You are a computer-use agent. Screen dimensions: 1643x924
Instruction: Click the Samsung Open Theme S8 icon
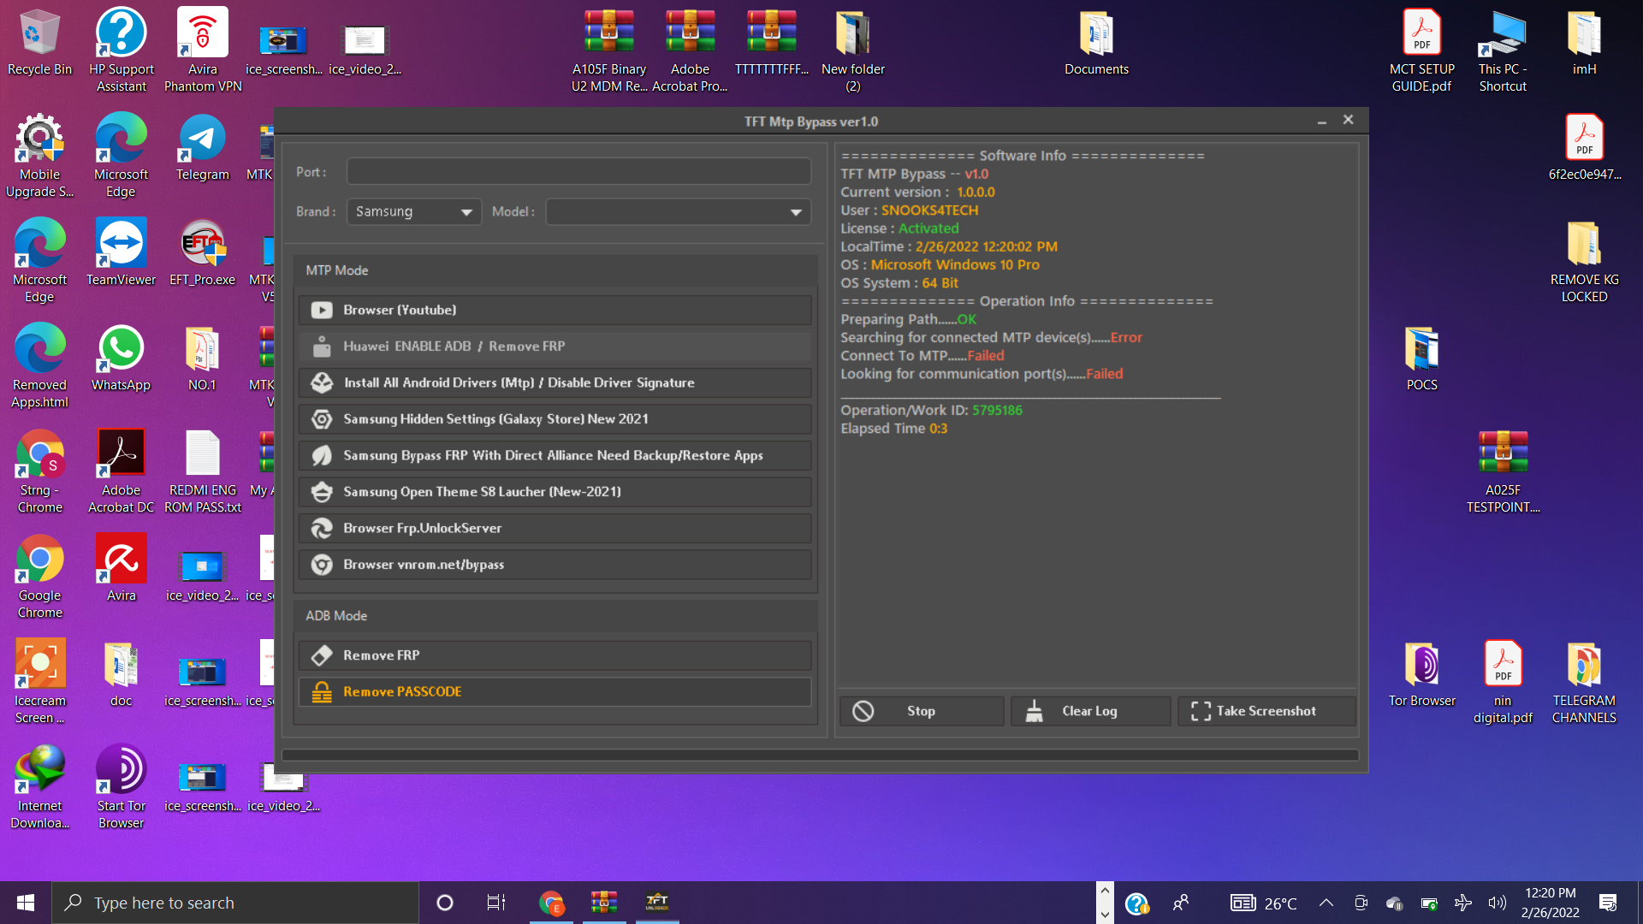[322, 492]
